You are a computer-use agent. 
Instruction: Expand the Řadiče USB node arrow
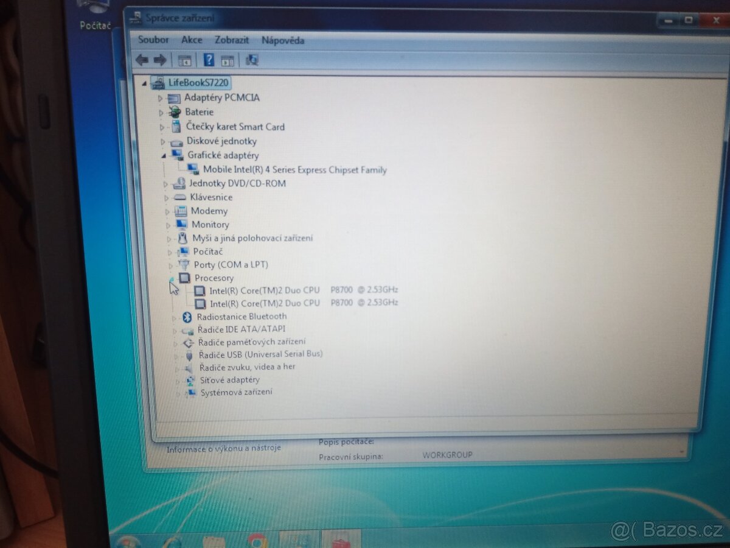(x=178, y=356)
